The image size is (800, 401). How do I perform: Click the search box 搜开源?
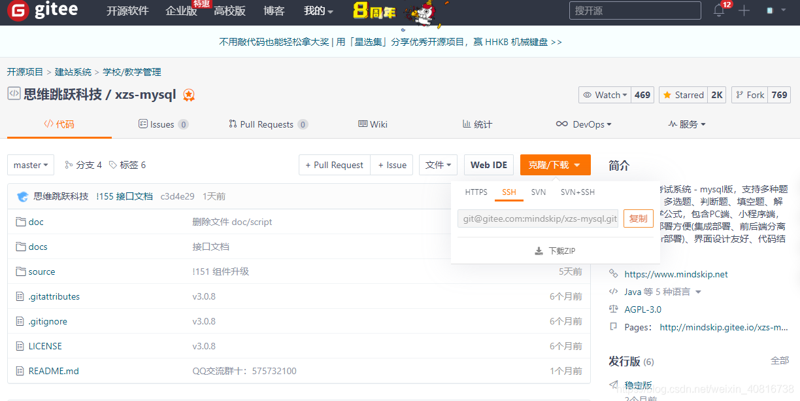pyautogui.click(x=635, y=10)
